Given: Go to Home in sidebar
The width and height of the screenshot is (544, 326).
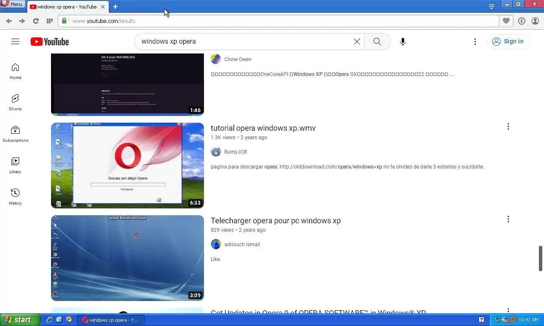Looking at the screenshot, I should coord(15,71).
